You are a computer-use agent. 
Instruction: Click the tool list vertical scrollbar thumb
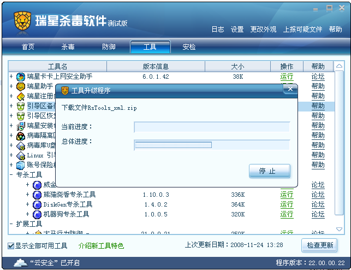pos(339,143)
